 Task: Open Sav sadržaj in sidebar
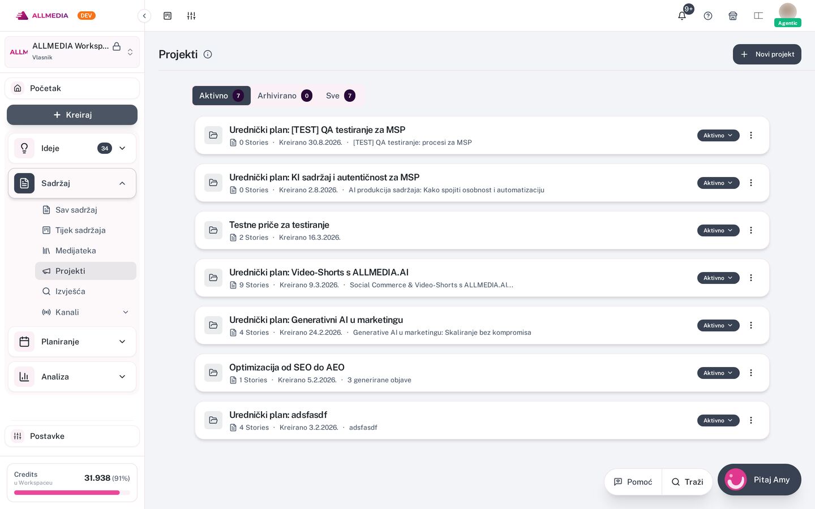coord(85,210)
